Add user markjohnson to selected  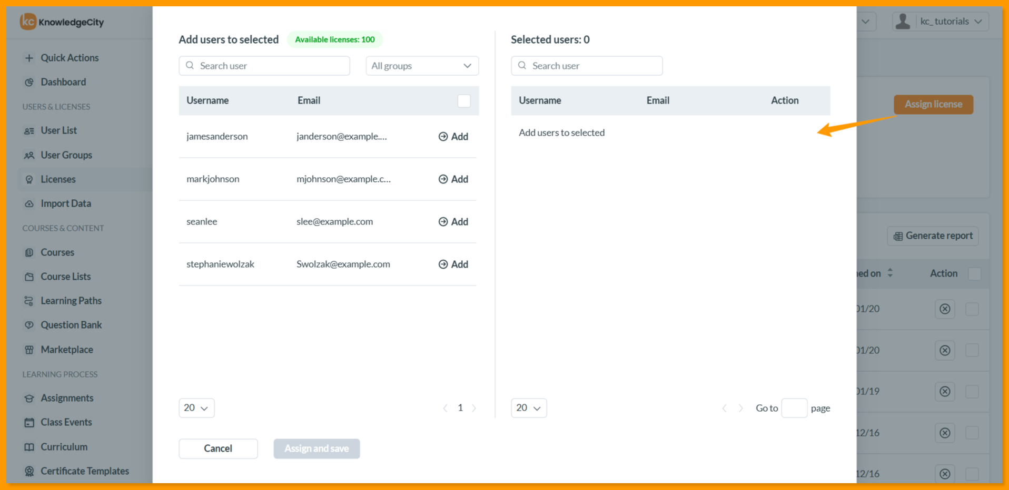tap(453, 179)
